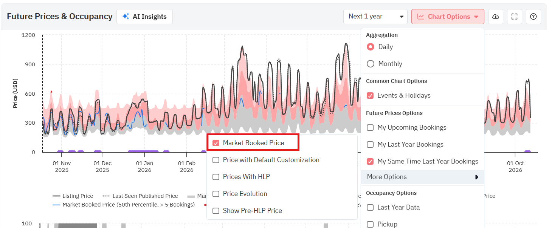Expand the More Options submenu
This screenshot has width=549, height=228.
point(422,177)
